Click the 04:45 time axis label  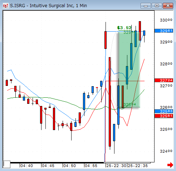[x=48, y=166]
